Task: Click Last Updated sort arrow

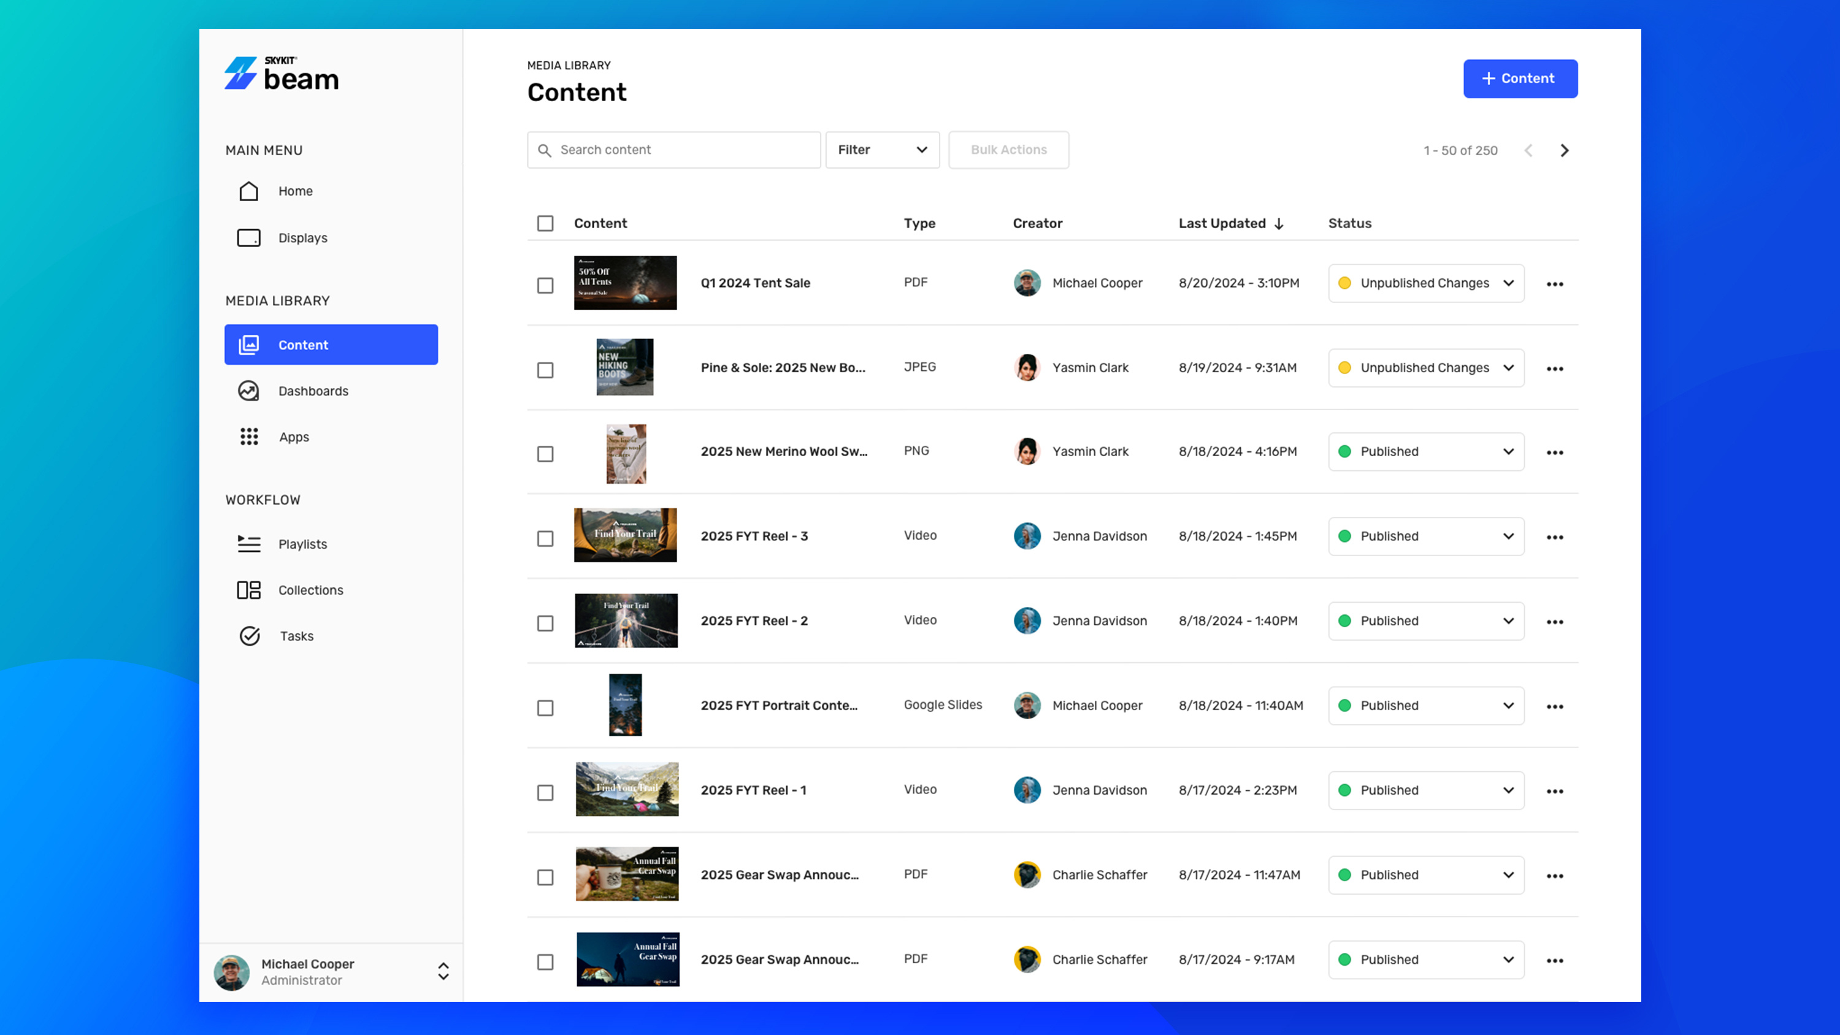Action: pos(1279,224)
